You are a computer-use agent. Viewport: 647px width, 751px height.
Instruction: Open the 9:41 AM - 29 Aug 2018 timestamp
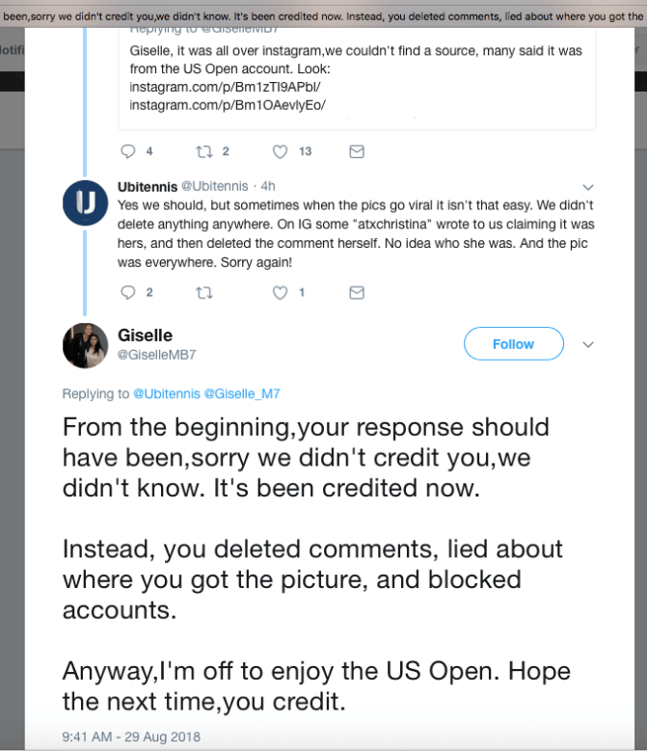point(130,737)
